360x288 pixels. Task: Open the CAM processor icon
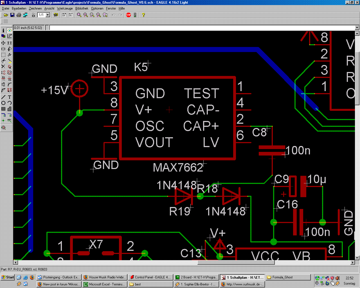coord(25,15)
